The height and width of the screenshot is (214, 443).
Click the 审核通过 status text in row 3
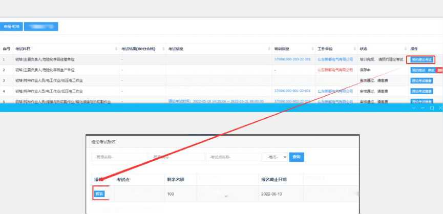[366, 80]
